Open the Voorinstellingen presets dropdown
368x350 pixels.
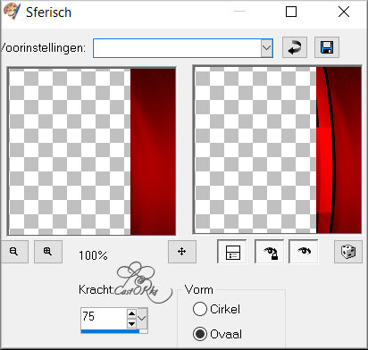267,48
